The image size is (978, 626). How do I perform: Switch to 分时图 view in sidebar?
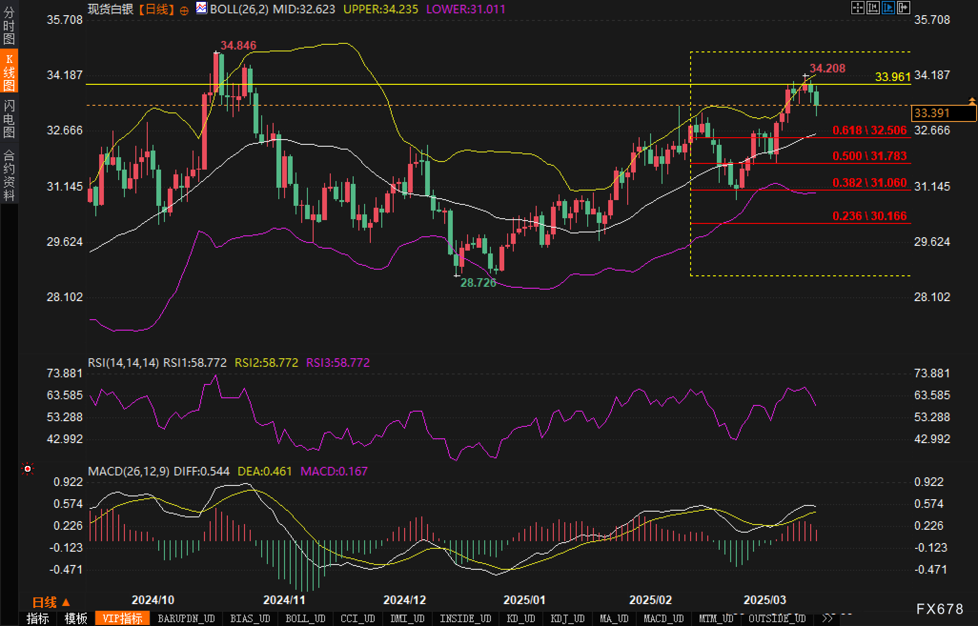[x=9, y=25]
